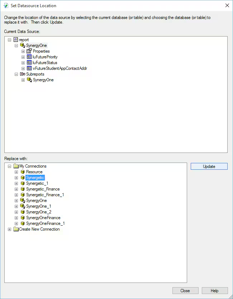Click the Synergetic_1 database icon

point(23,183)
